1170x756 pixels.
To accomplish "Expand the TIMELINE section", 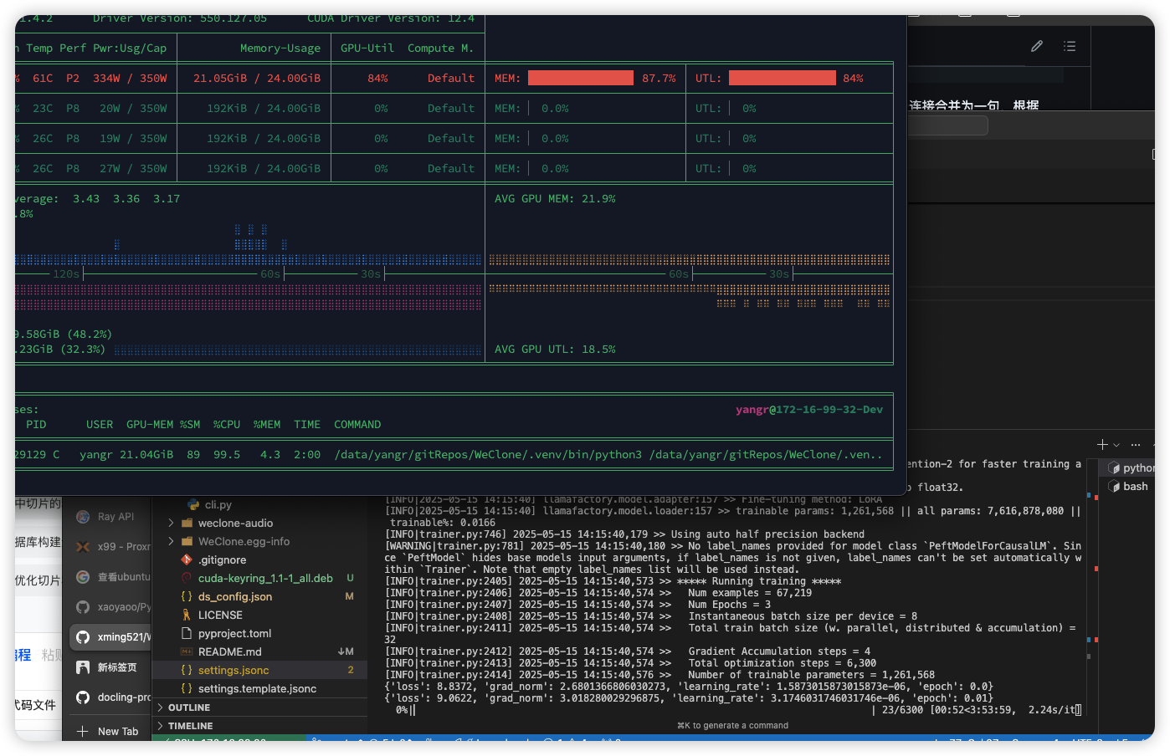I will 190,726.
